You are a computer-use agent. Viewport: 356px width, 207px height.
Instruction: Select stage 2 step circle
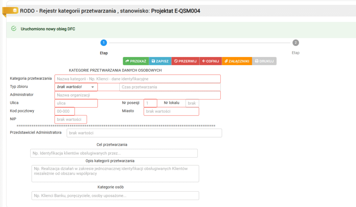coord(296,43)
